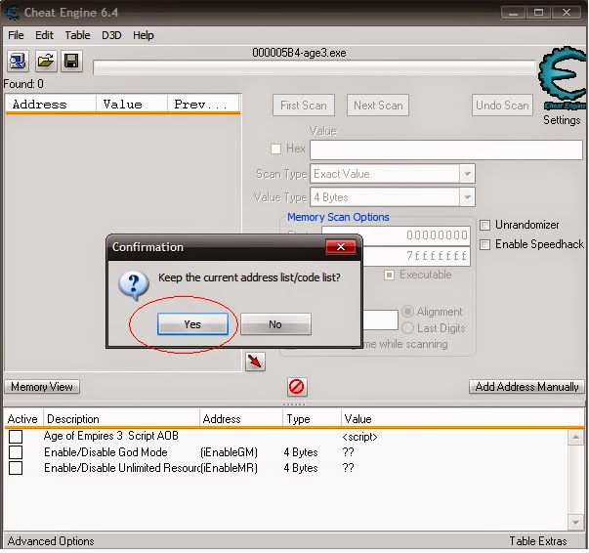This screenshot has height=553, width=589.
Task: Open the Settings link
Action: pyautogui.click(x=562, y=120)
